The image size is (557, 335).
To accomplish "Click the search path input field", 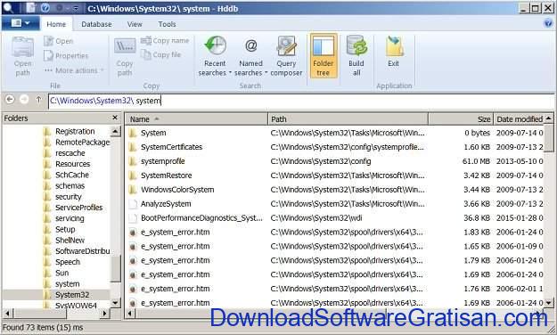I will (x=300, y=101).
